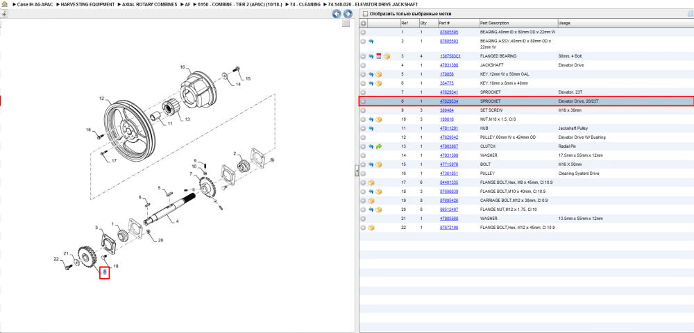The width and height of the screenshot is (694, 333).
Task: Enable 'Отобразить только выбранные метки' checkbox
Action: click(x=364, y=14)
